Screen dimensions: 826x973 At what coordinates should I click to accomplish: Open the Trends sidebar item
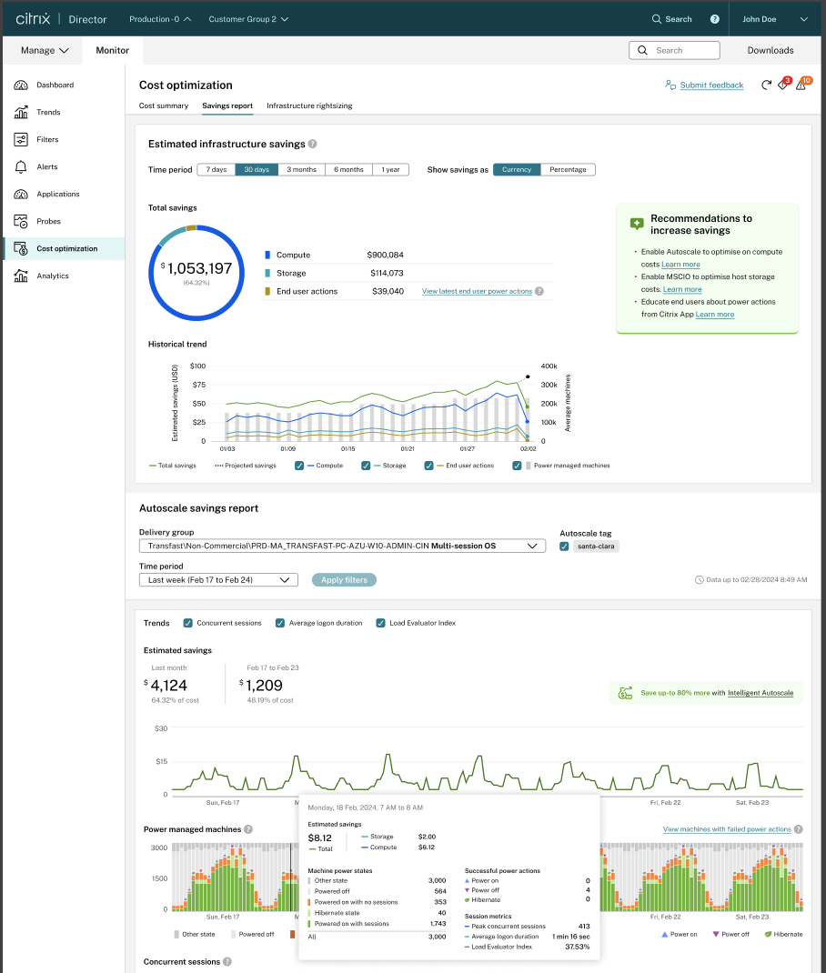pyautogui.click(x=48, y=112)
